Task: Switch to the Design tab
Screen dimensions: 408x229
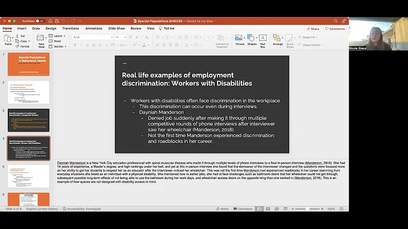Action: click(51, 28)
